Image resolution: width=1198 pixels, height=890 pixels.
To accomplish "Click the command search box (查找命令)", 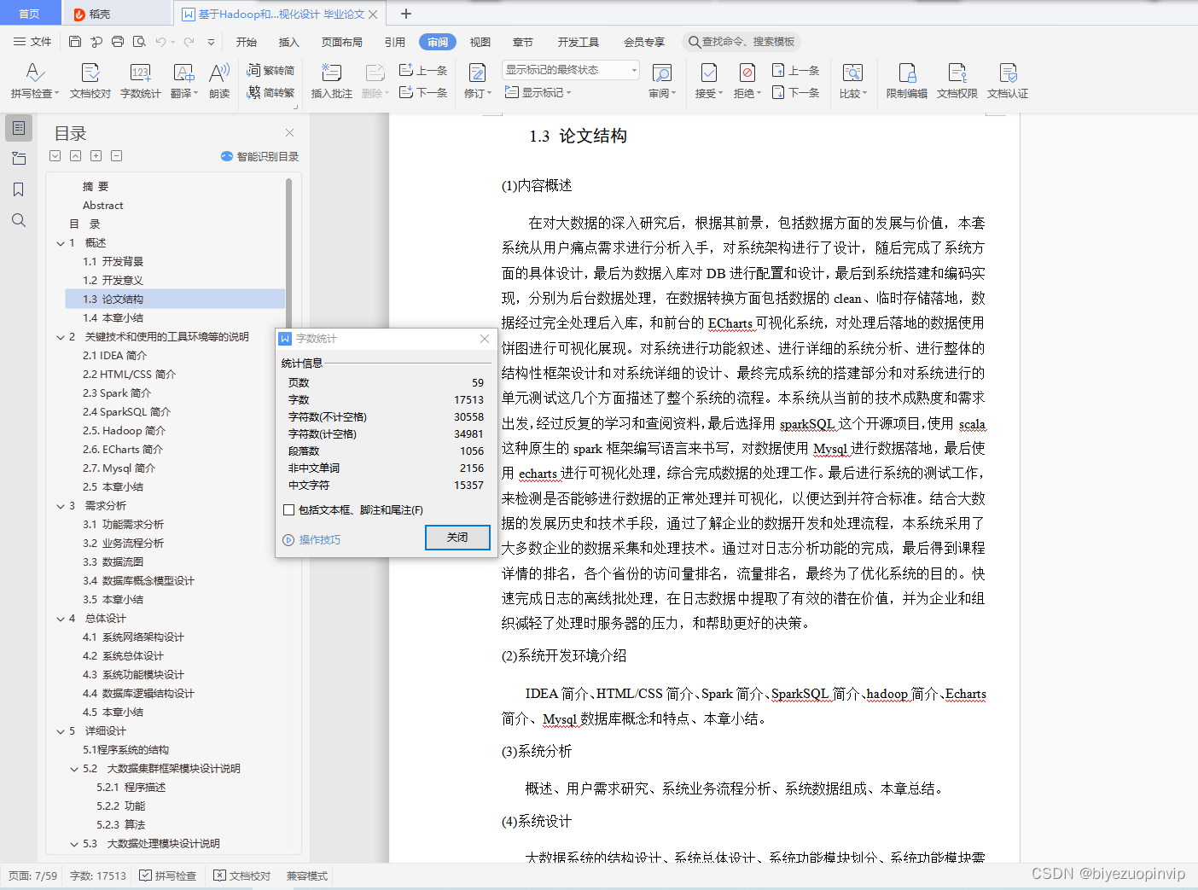I will [x=742, y=42].
